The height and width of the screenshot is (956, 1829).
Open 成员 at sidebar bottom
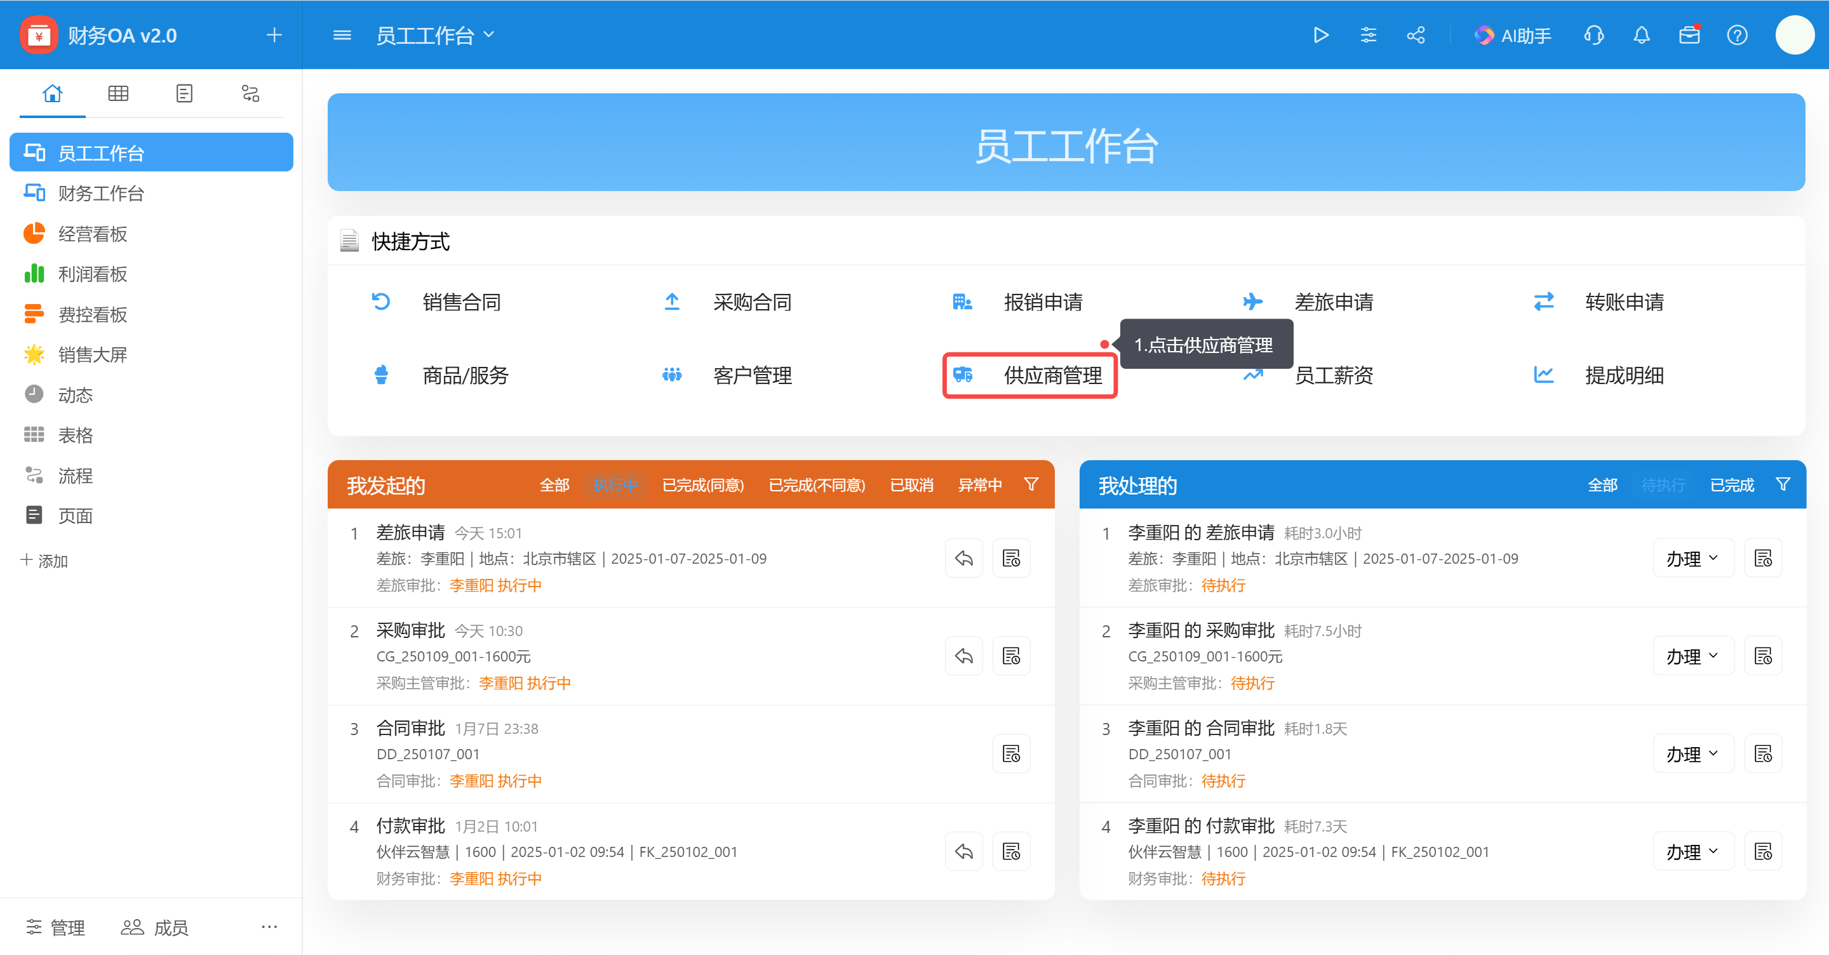pyautogui.click(x=154, y=927)
